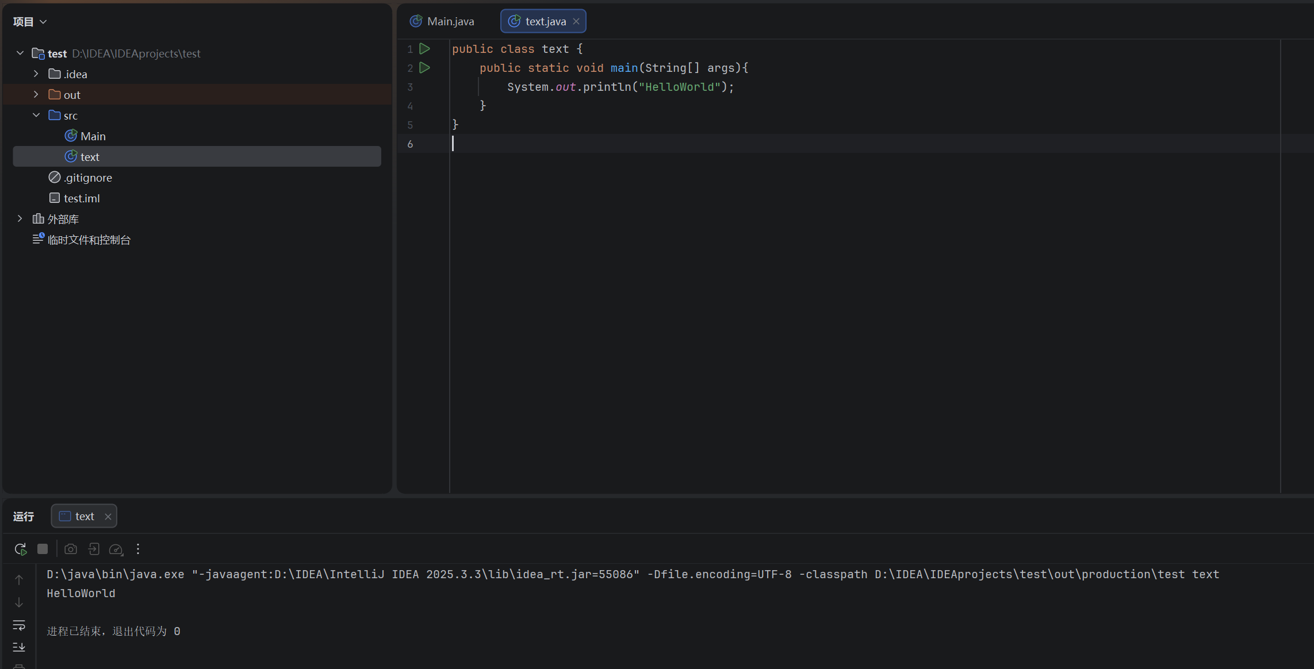The height and width of the screenshot is (669, 1314).
Task: Click the java.exe command line in console
Action: tap(633, 574)
